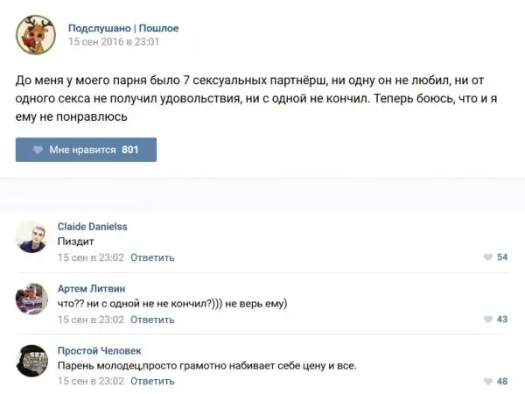Open the timestamp of Claide Danielss's comment
Screen dimensions: 525x394
pos(90,257)
